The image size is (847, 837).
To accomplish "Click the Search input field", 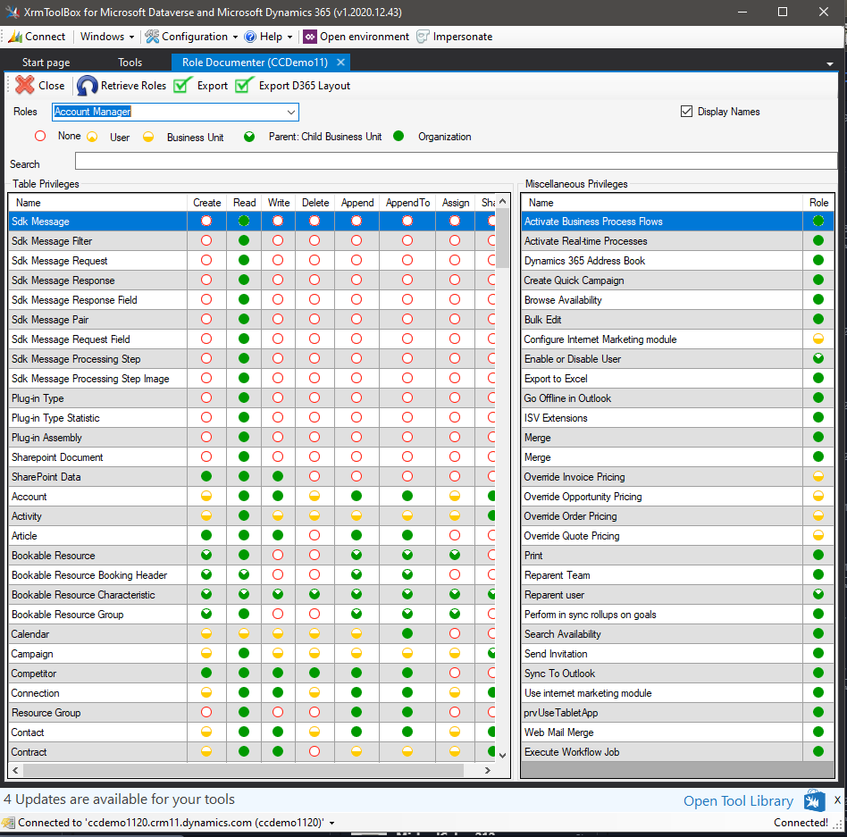I will pos(456,161).
